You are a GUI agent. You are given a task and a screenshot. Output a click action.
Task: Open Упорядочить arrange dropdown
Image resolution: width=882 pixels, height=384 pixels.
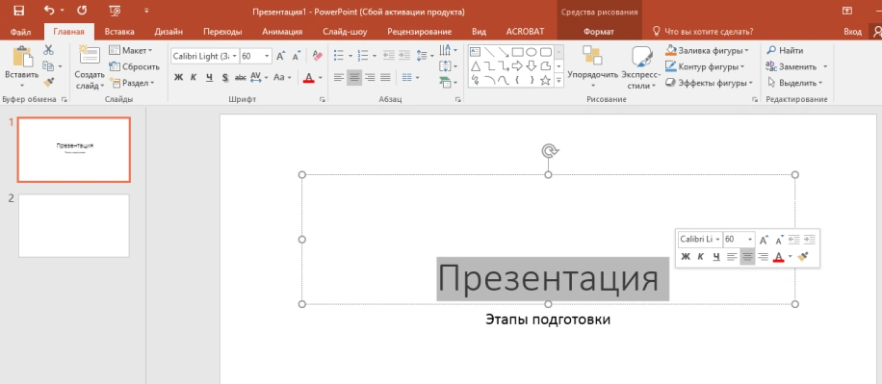[x=593, y=67]
